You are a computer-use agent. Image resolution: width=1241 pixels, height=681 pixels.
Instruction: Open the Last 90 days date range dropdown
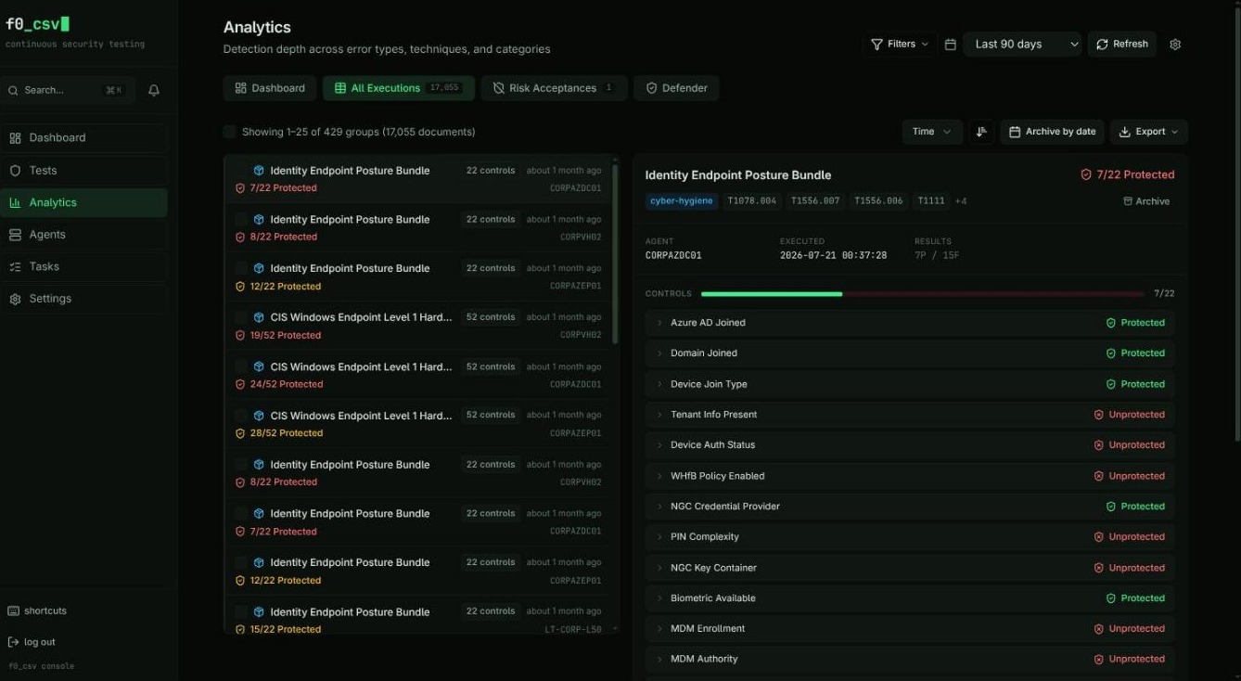1023,44
